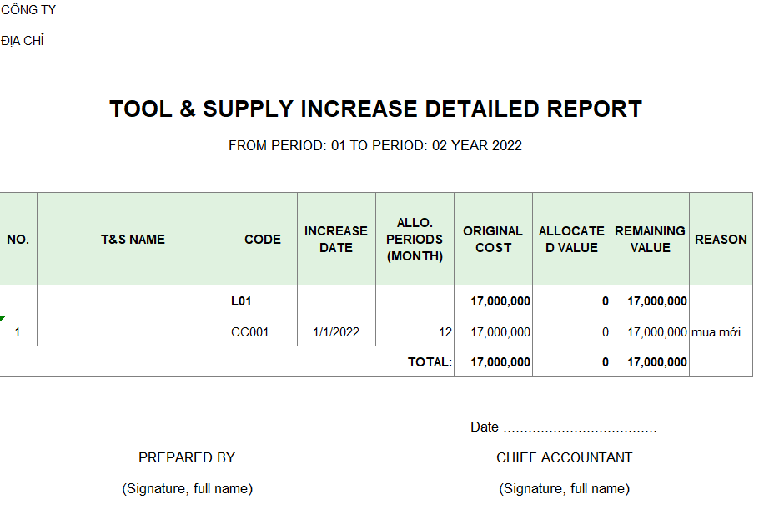The width and height of the screenshot is (764, 510).
Task: Select the CC001 code cell
Action: point(263,332)
